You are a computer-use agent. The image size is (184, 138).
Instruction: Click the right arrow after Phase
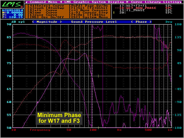[x=150, y=22]
